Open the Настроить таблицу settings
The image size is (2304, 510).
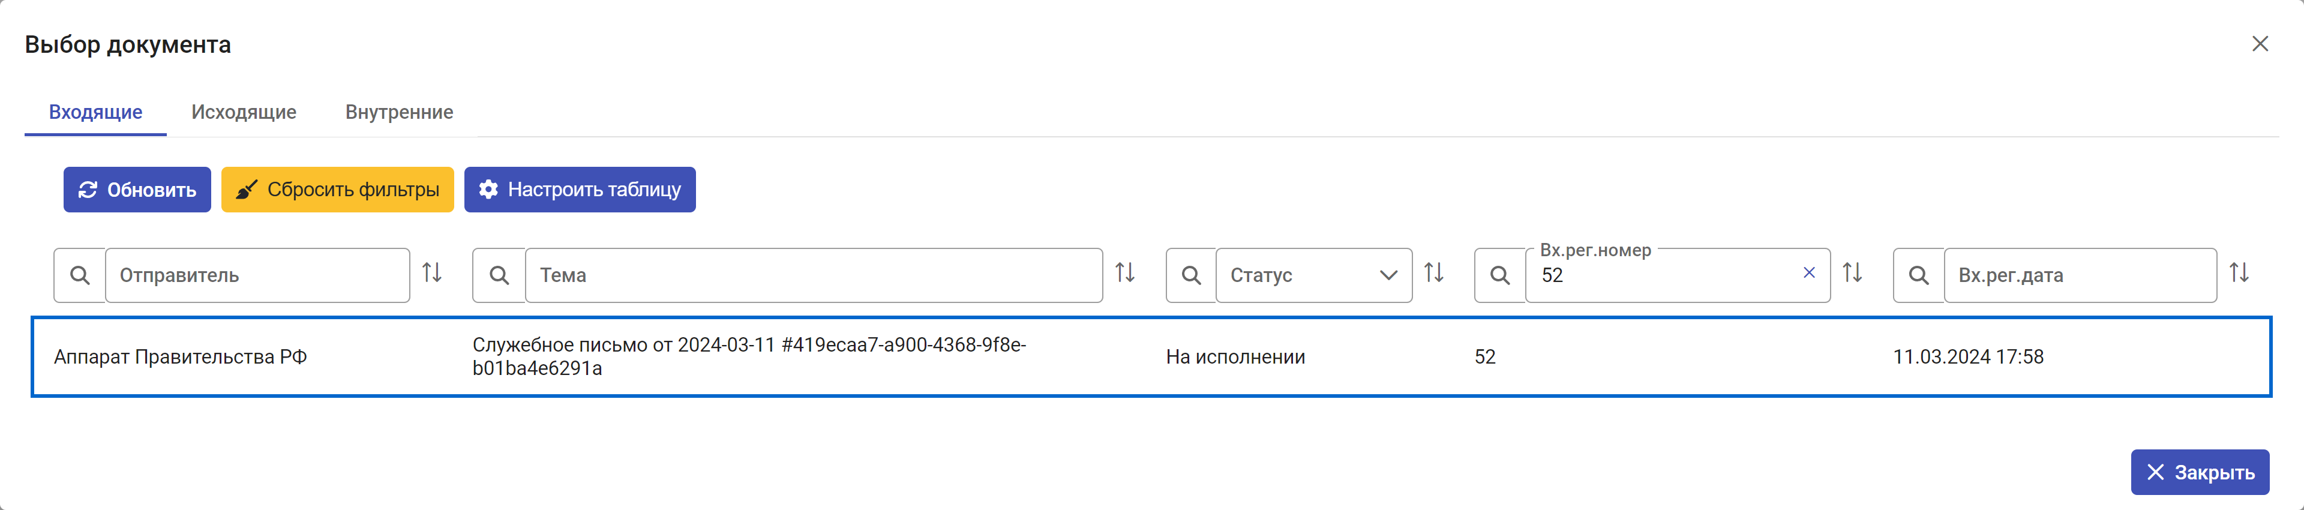point(580,190)
